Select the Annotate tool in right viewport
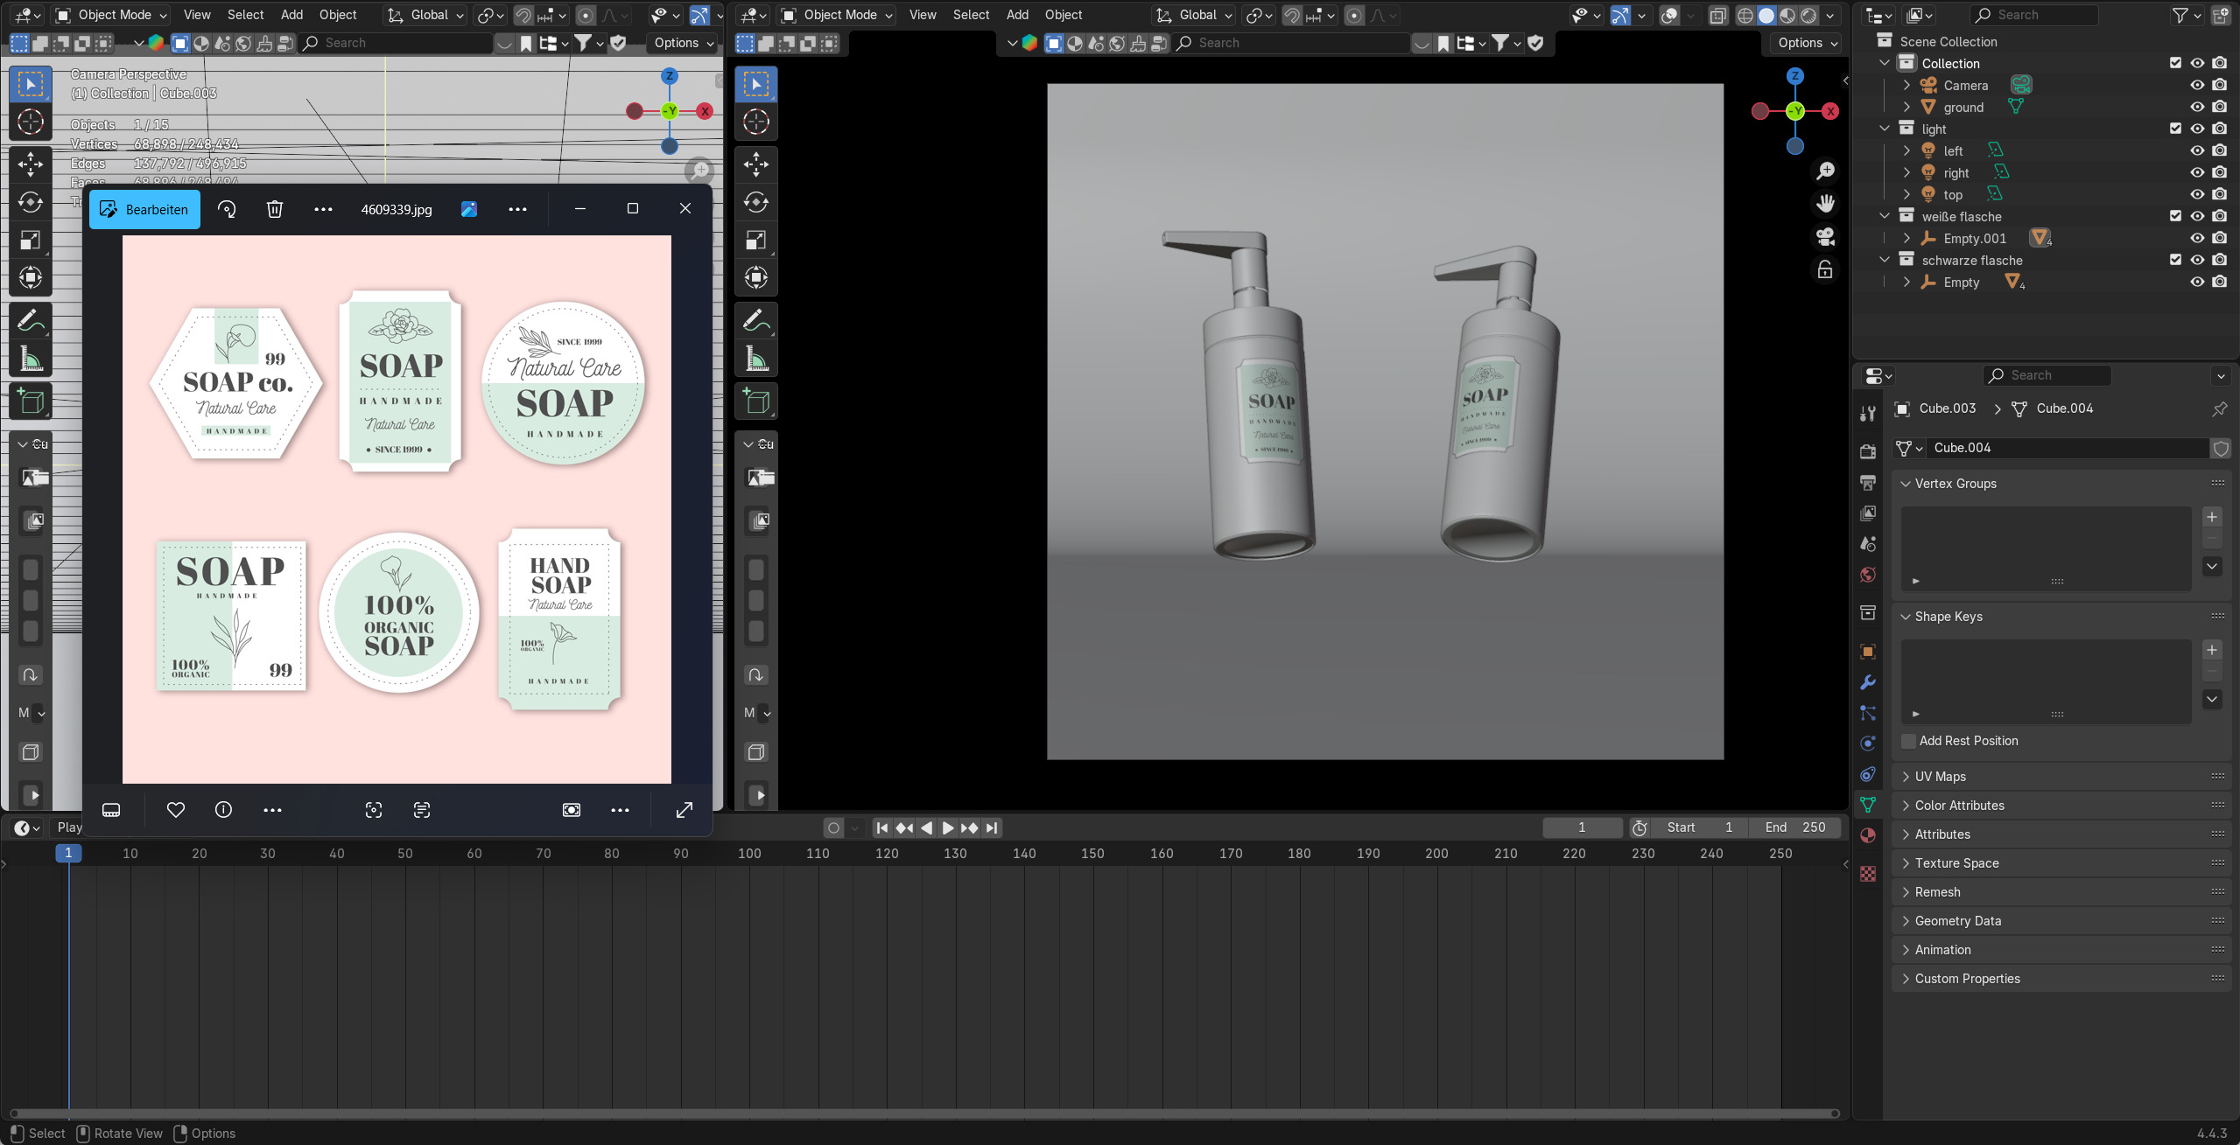This screenshot has height=1145, width=2240. pos(756,321)
